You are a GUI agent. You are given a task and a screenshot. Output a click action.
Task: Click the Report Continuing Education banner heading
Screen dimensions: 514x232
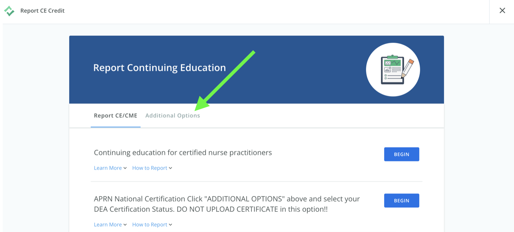pos(160,68)
